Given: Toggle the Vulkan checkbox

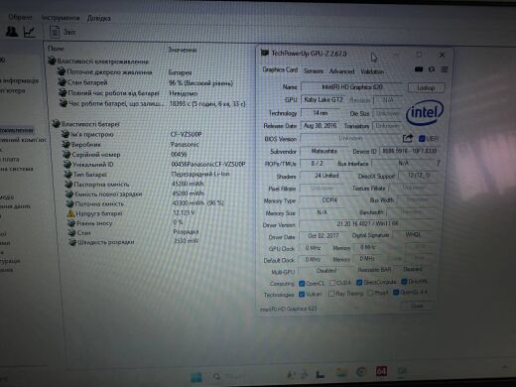Looking at the screenshot, I should tap(302, 294).
